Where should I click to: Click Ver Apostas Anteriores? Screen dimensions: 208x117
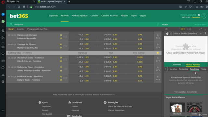(186, 92)
